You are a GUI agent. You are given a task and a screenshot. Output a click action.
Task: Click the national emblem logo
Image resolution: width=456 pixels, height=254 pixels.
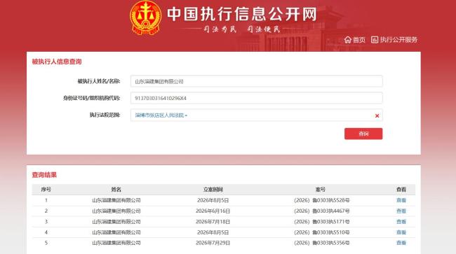(x=146, y=17)
